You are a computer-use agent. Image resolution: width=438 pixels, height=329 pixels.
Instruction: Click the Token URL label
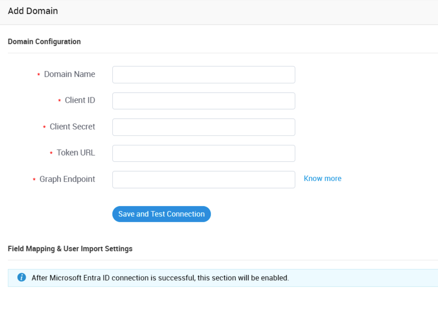click(x=76, y=153)
